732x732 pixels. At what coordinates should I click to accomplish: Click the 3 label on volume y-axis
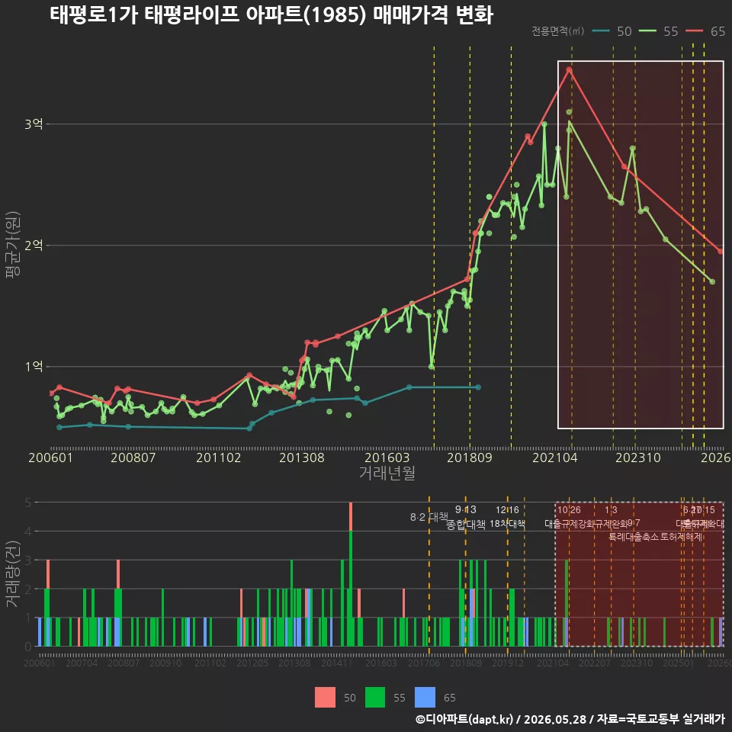[28, 560]
